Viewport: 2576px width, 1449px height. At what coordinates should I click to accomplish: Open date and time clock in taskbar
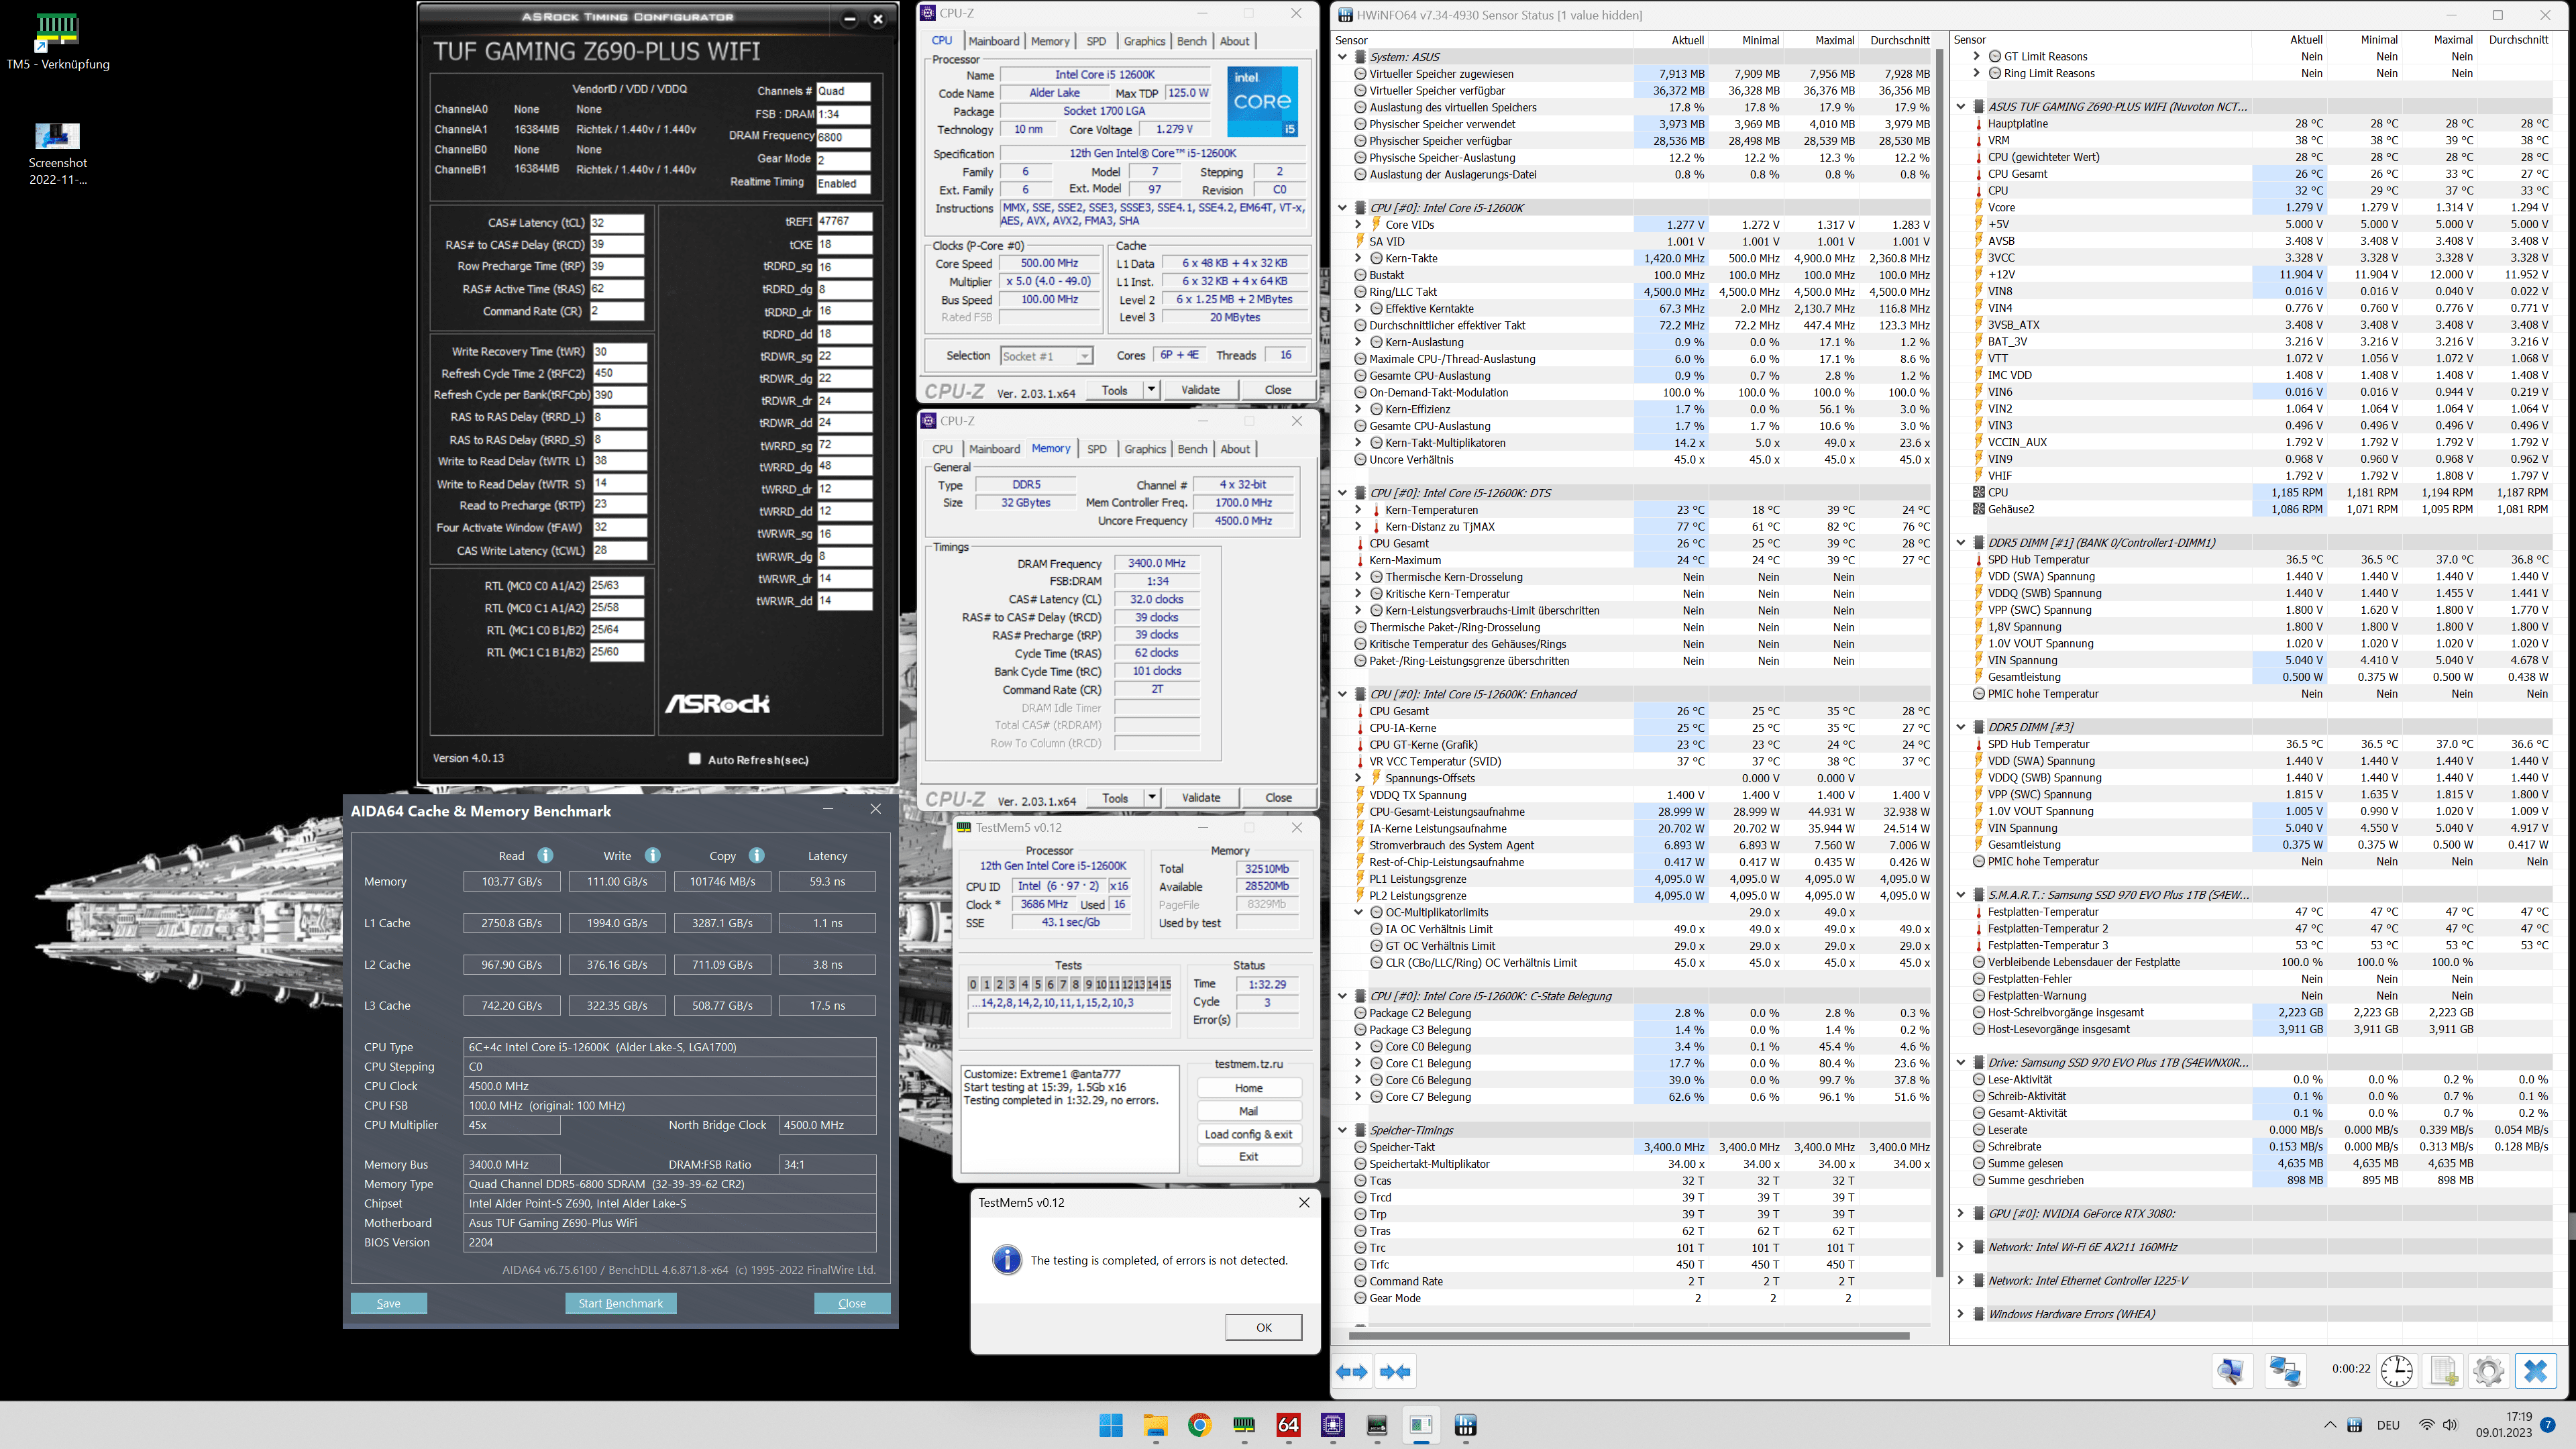pos(2504,1425)
